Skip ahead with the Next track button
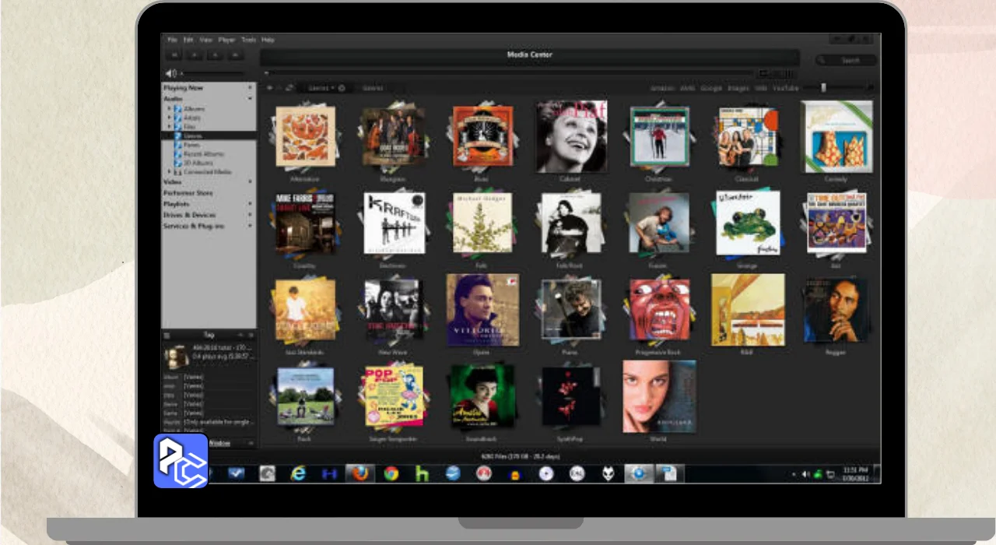Image resolution: width=996 pixels, height=545 pixels. [x=235, y=55]
